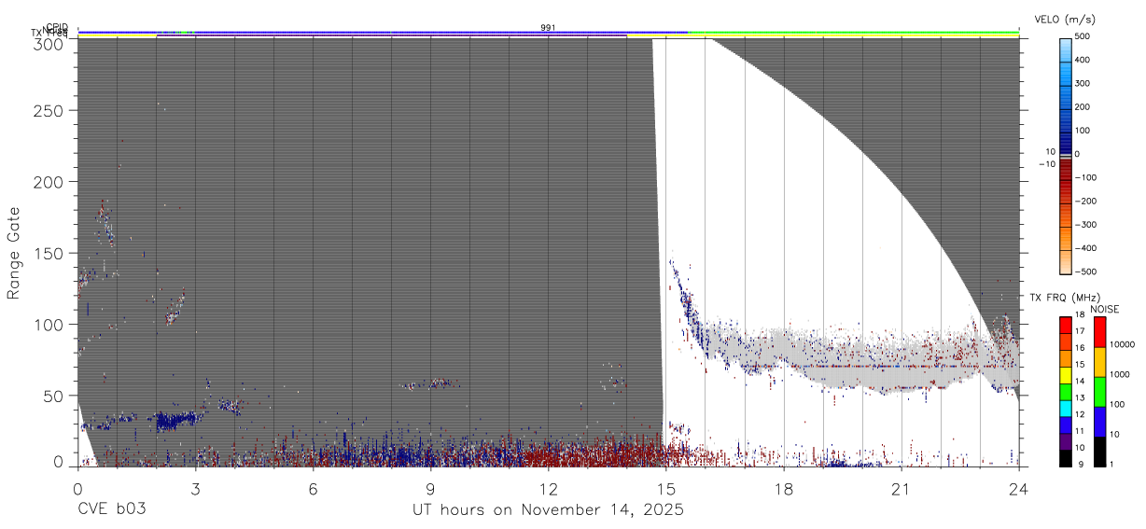1146x529 pixels.
Task: Click the "CVE b03" radar label
Action: pos(112,510)
